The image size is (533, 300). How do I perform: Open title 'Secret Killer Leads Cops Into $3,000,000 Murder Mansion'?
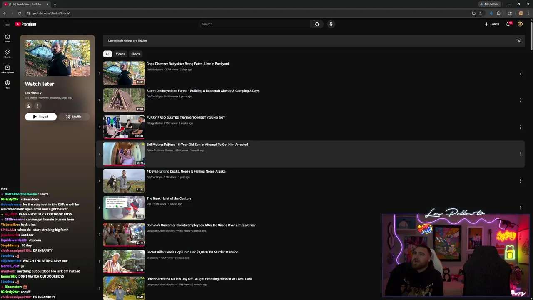[x=192, y=252]
